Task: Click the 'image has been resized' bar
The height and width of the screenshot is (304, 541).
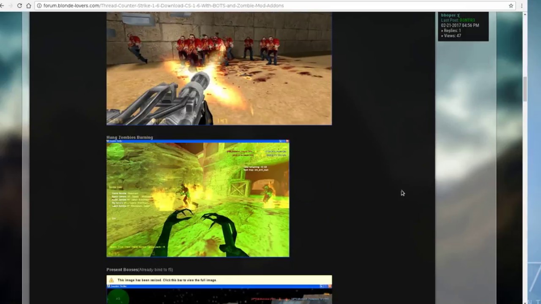Action: (219, 280)
